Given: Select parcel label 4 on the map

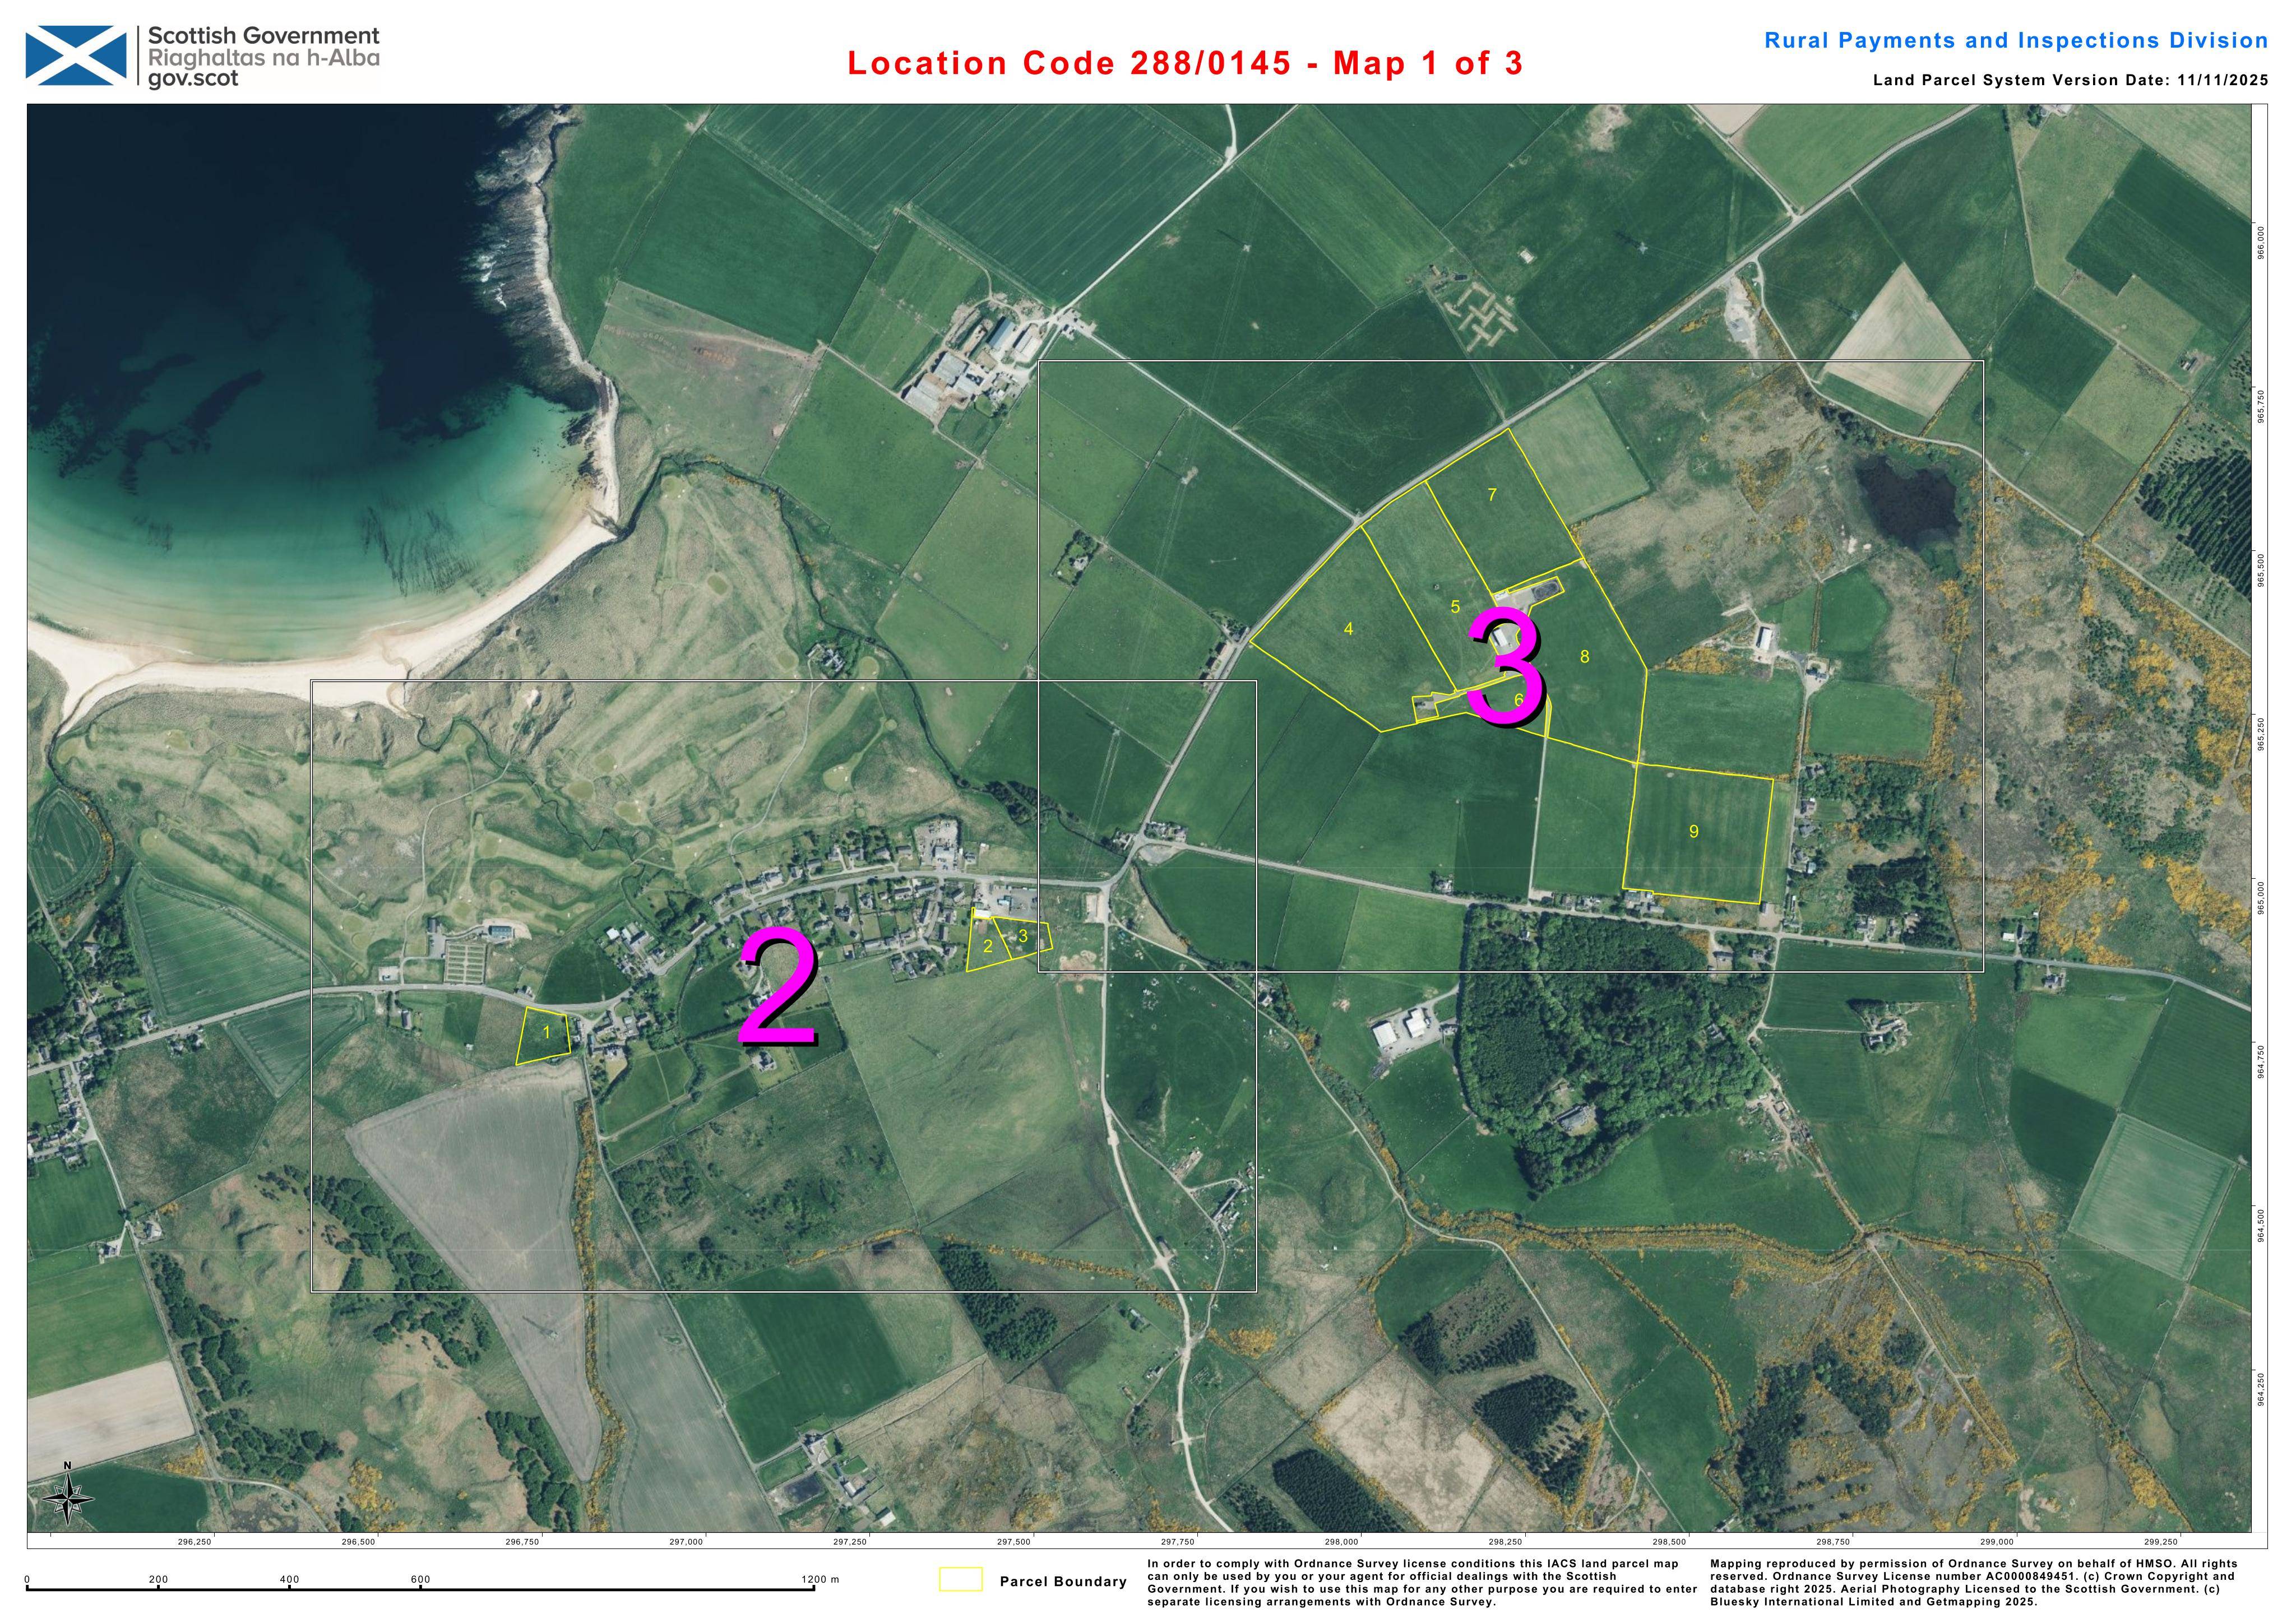Looking at the screenshot, I should click(1348, 629).
